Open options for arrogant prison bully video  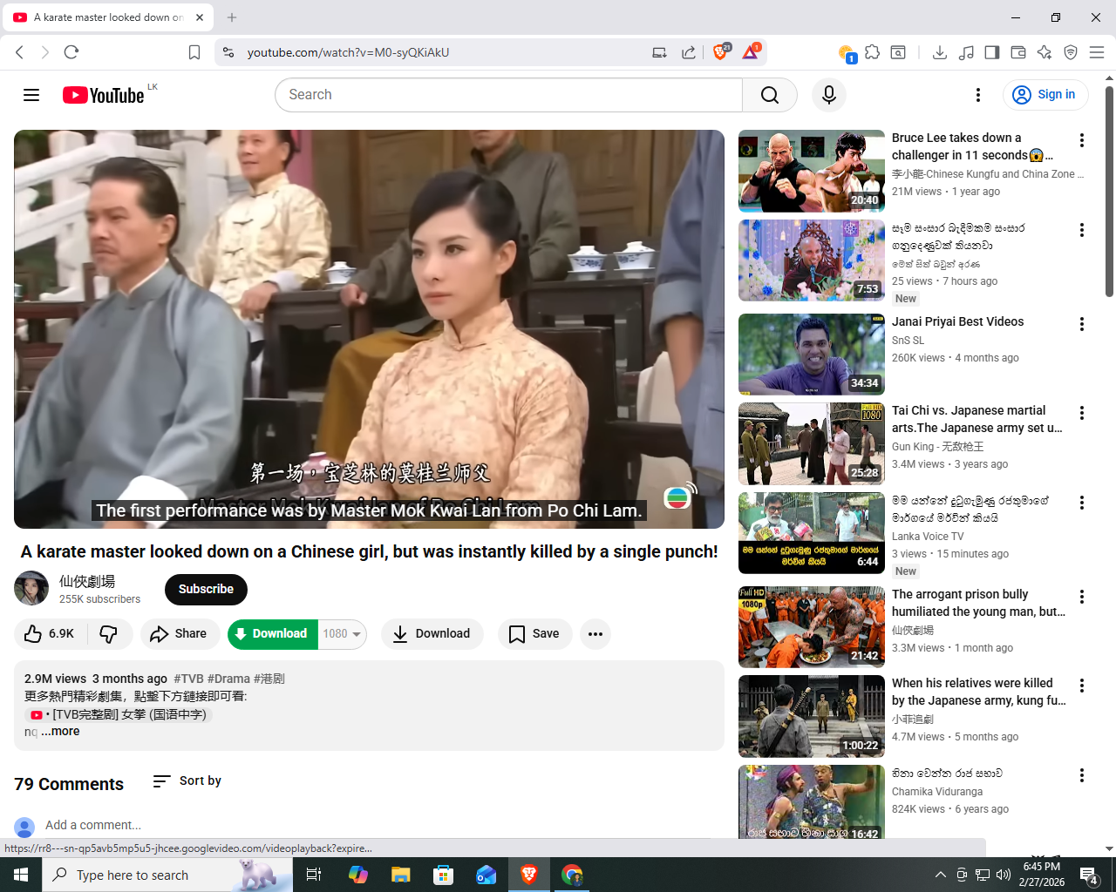point(1082,597)
